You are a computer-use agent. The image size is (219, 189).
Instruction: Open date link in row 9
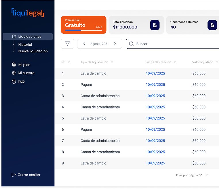[x=155, y=163]
